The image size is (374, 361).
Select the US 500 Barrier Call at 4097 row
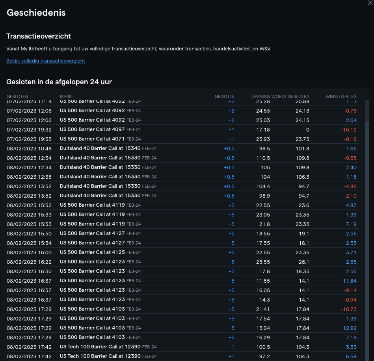[x=92, y=130]
